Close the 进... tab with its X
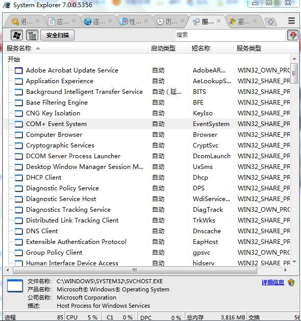 pos(37,21)
